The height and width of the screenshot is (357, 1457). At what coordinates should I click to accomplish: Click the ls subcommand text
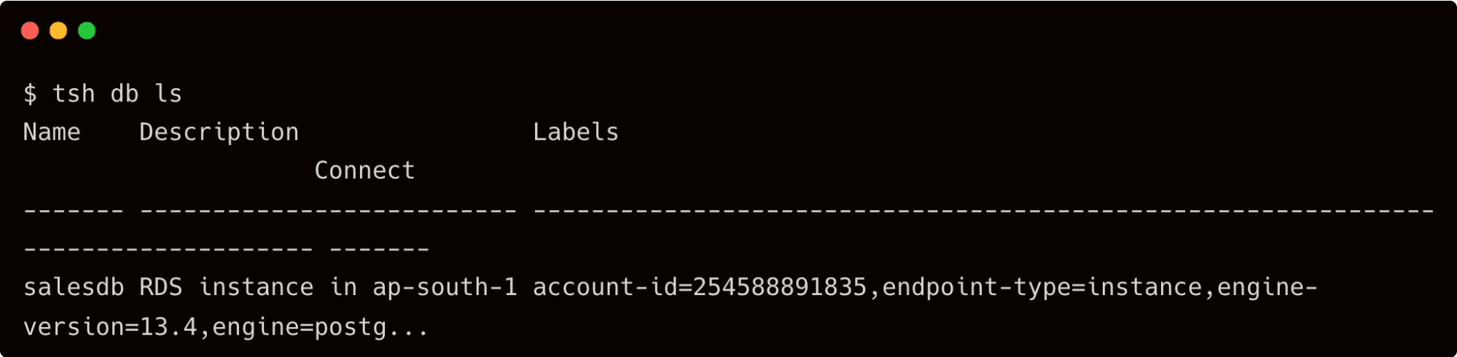168,94
